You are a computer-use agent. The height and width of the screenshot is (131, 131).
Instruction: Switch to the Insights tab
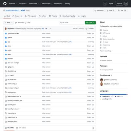(82, 16)
